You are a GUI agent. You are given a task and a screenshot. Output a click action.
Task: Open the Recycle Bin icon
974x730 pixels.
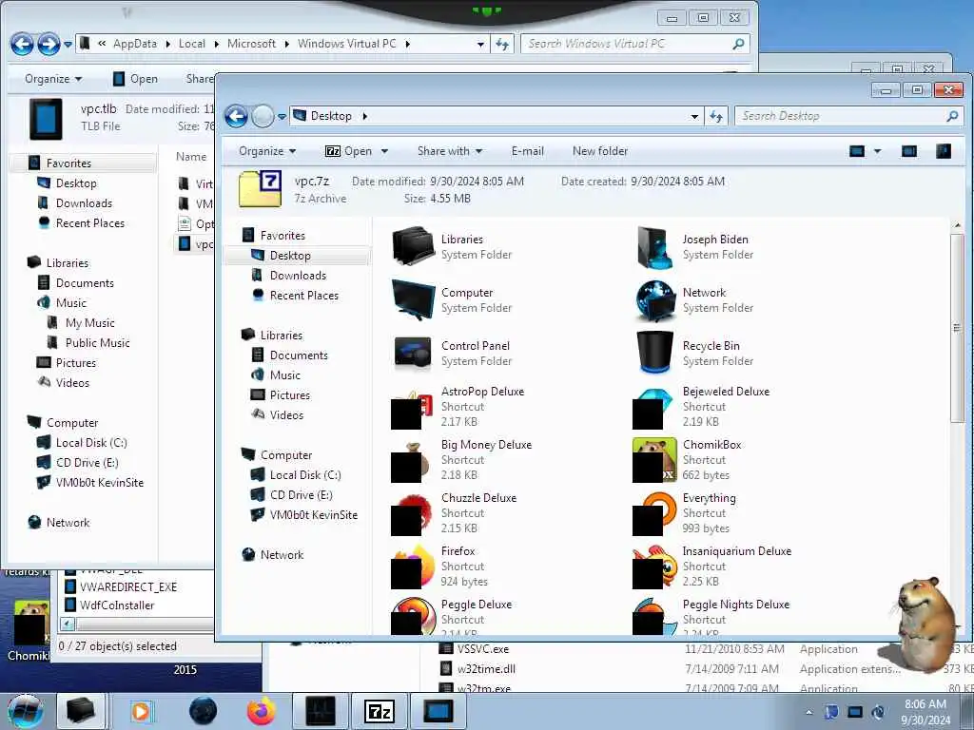click(654, 354)
